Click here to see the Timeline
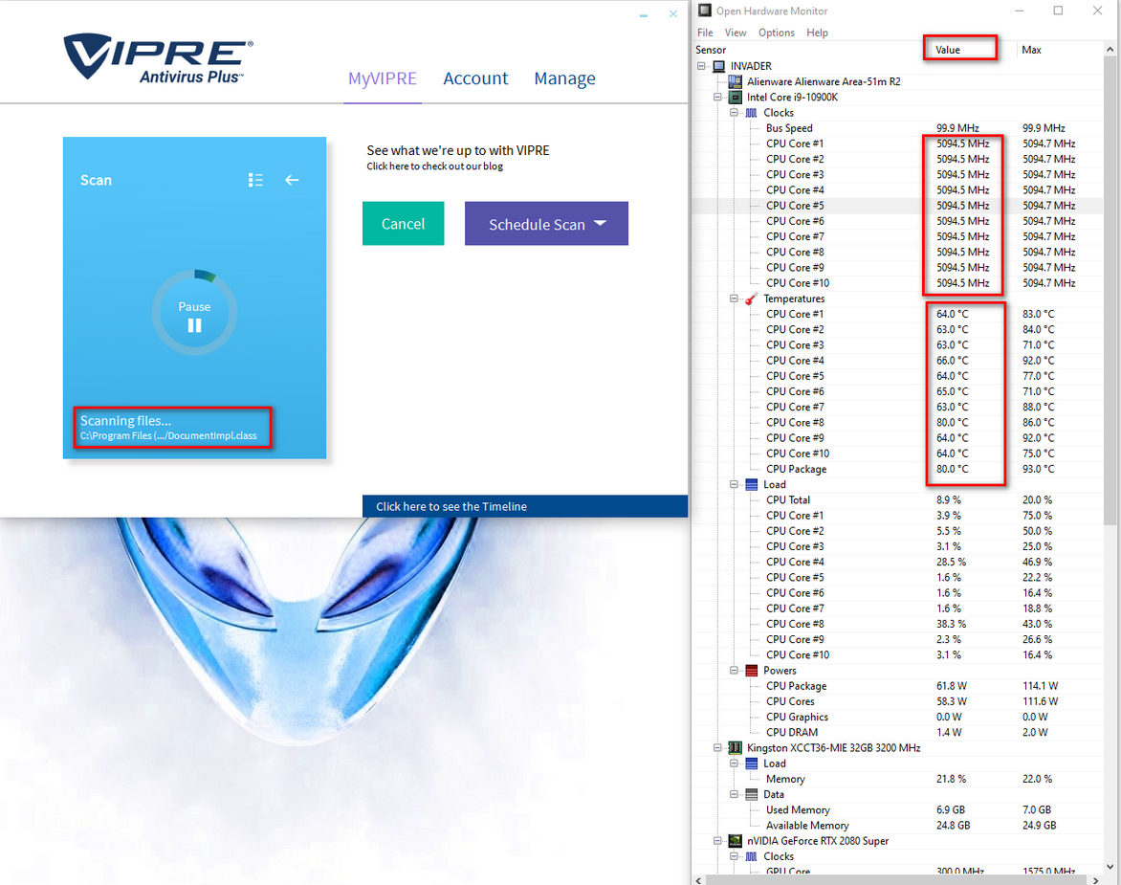This screenshot has width=1121, height=885. click(x=525, y=506)
